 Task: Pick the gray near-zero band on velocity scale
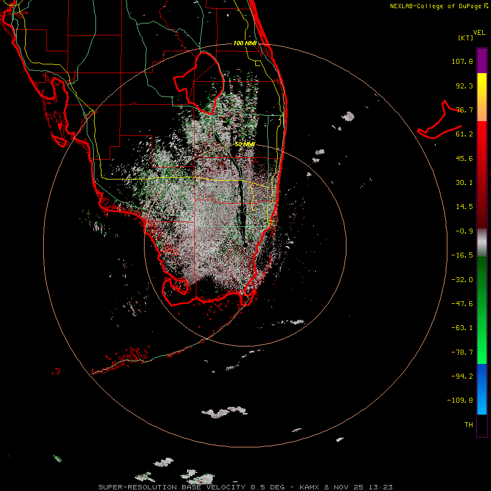coord(482,243)
